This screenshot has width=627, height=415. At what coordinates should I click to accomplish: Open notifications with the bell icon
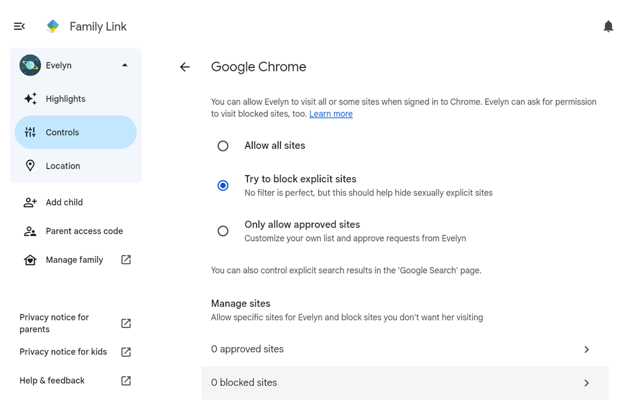pos(608,27)
